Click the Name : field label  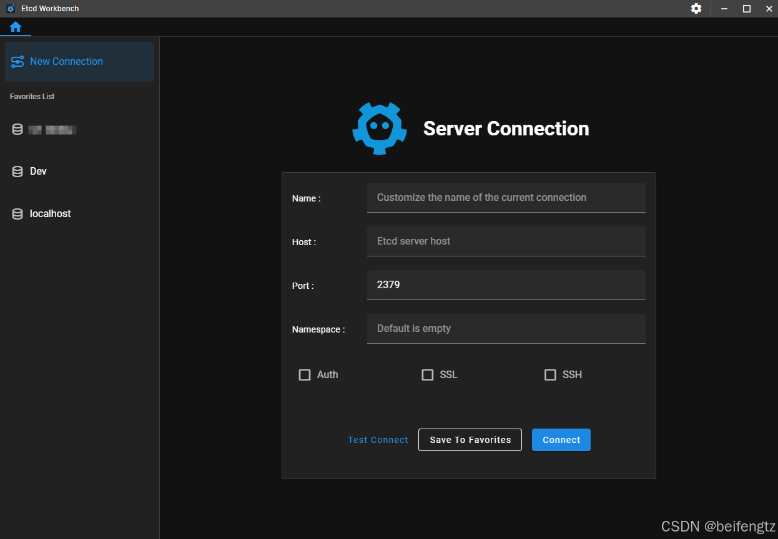(306, 198)
